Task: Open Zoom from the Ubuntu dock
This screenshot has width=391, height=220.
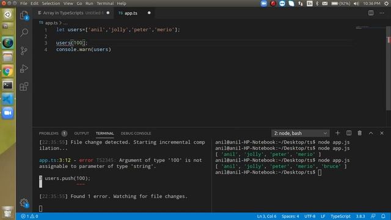Action: [x=8, y=113]
